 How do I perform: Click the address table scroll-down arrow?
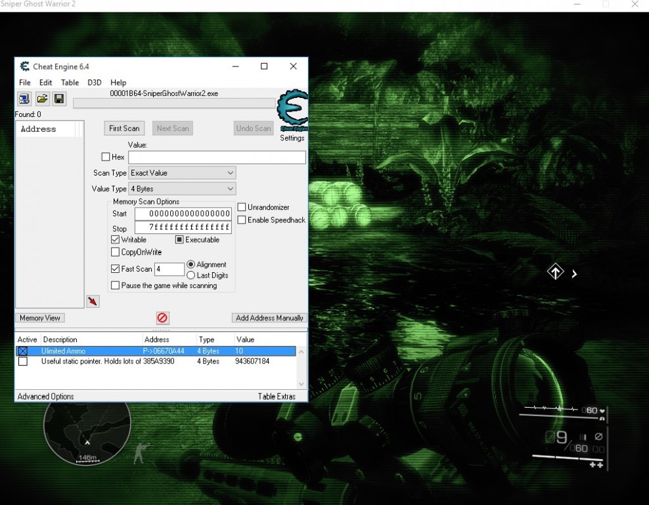302,384
